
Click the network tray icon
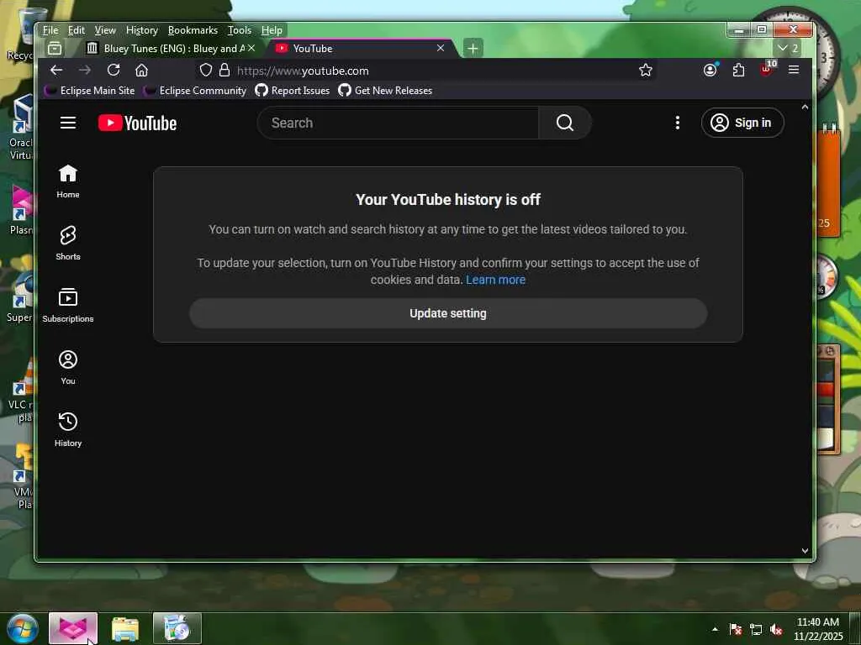(x=756, y=630)
